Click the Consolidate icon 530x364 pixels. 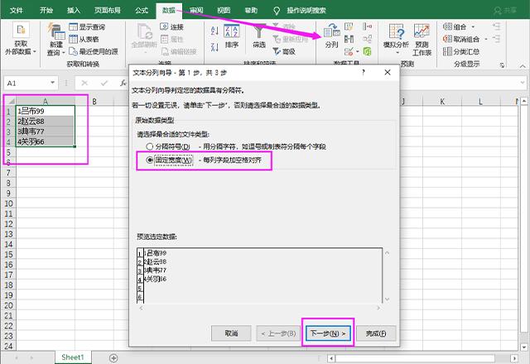(367, 26)
